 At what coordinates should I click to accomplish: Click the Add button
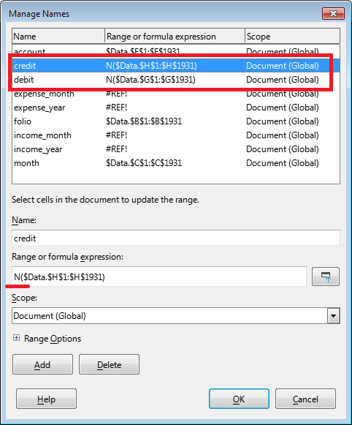(x=42, y=364)
